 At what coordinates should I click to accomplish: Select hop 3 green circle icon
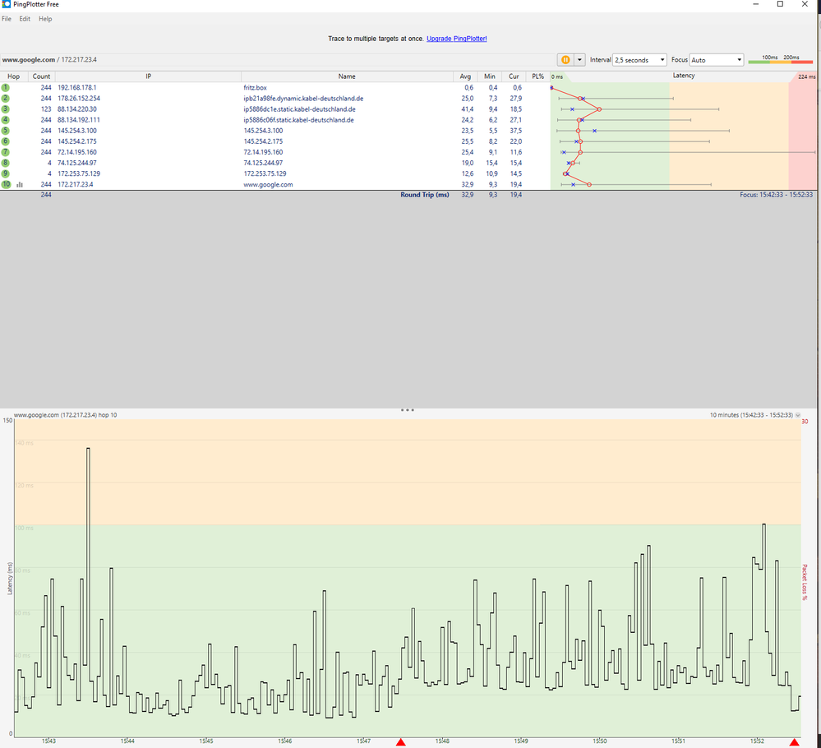coord(5,109)
